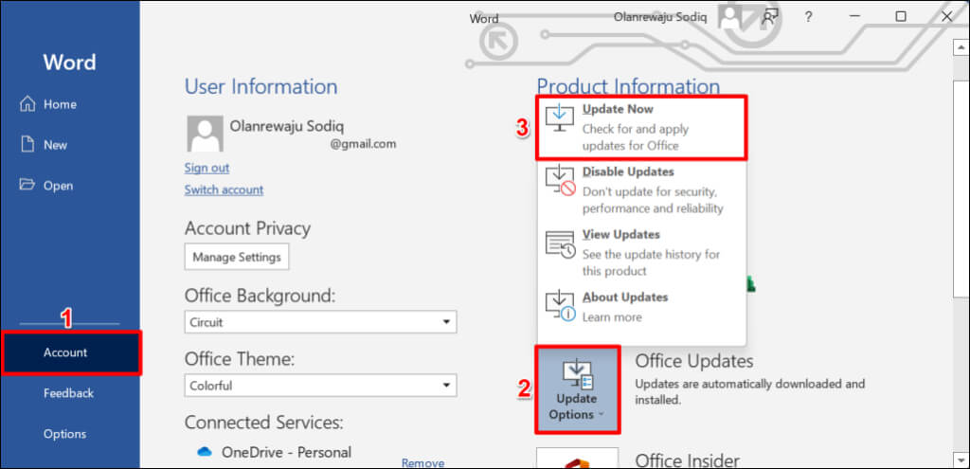Choose Update Now from the menu

[x=641, y=127]
